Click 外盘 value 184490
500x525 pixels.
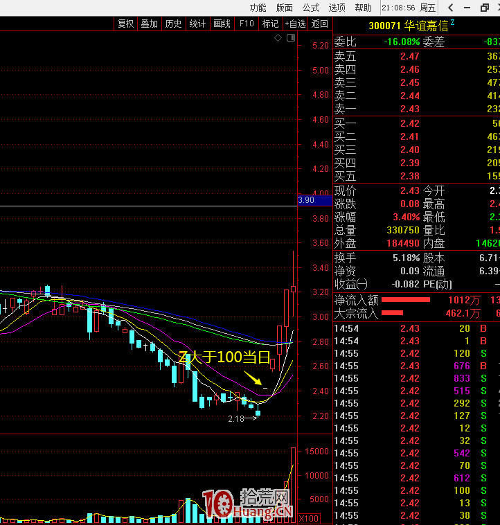(403, 243)
